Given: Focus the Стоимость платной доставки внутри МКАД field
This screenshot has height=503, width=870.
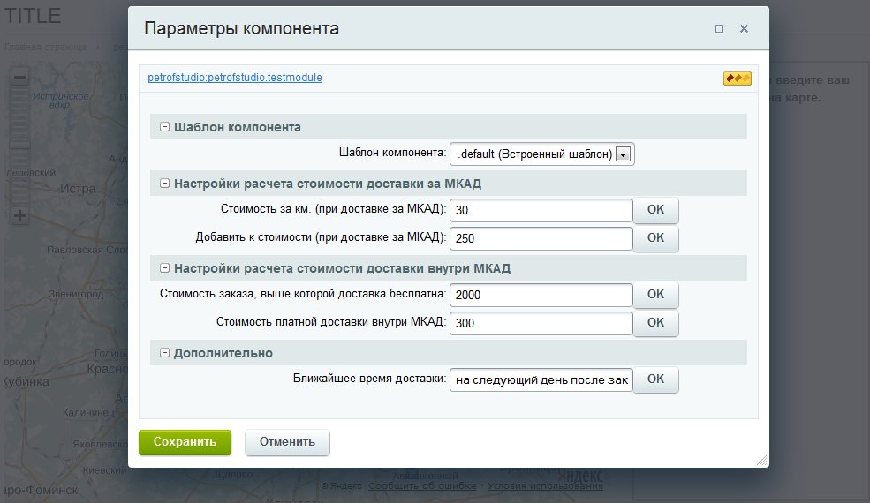Looking at the screenshot, I should (x=541, y=323).
